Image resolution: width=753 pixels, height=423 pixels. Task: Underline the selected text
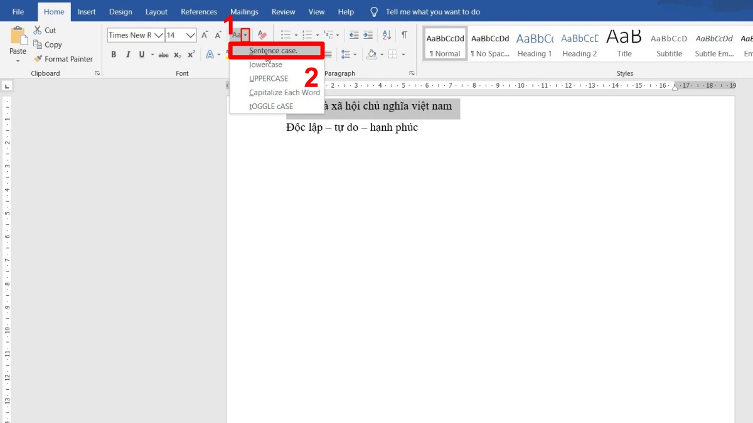click(x=142, y=55)
